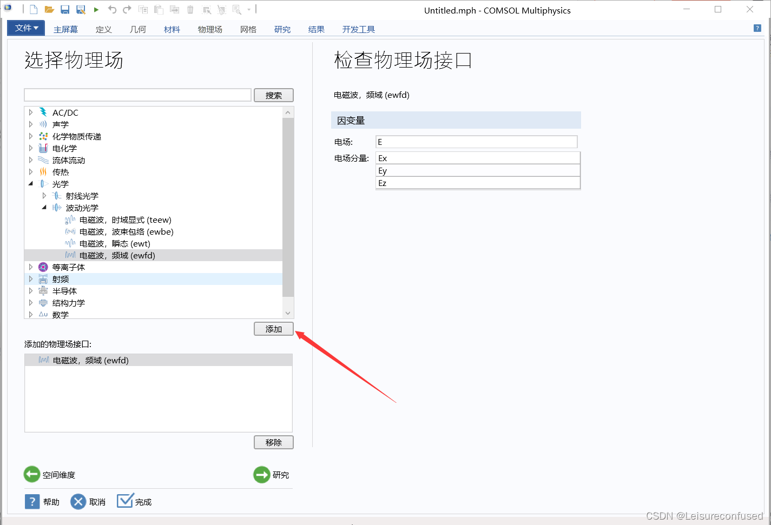Switch to the 研究 ribbon tab
The image size is (771, 525).
point(282,29)
